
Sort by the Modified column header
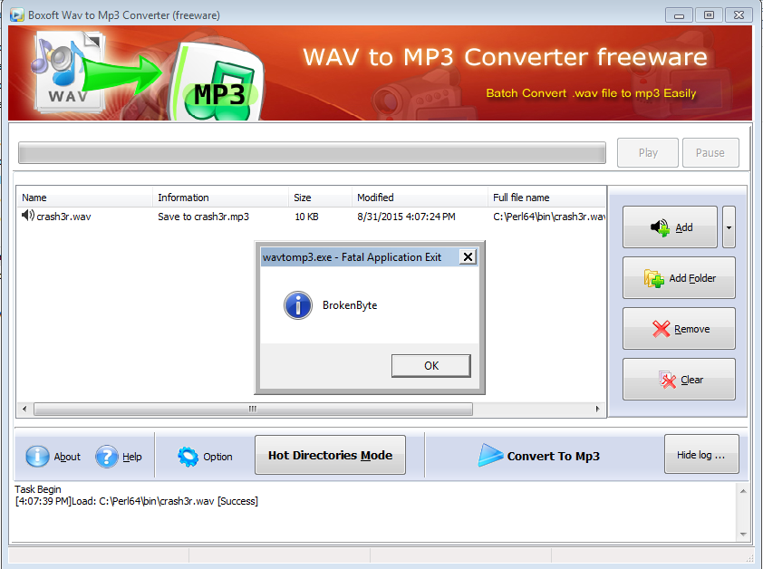420,198
